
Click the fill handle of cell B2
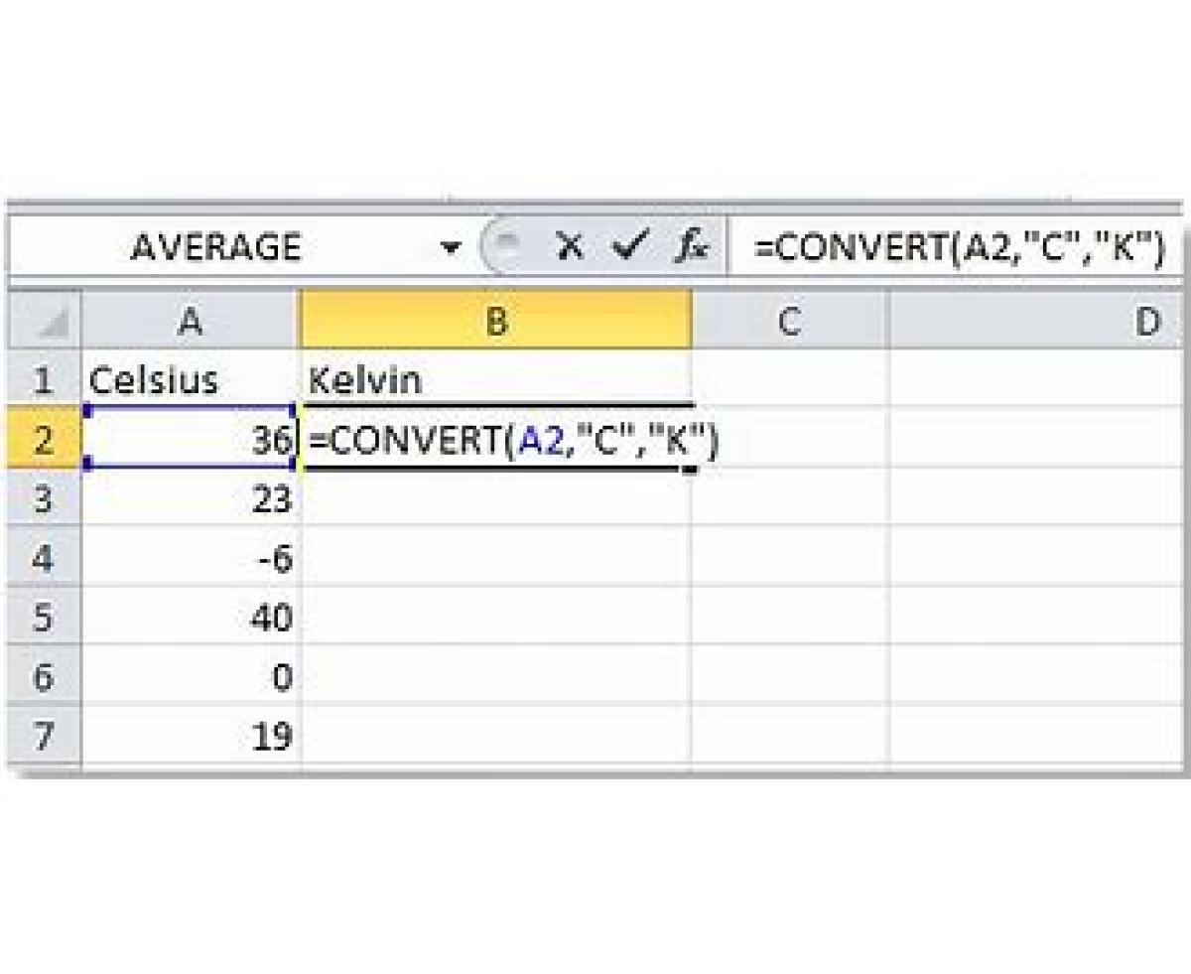690,469
